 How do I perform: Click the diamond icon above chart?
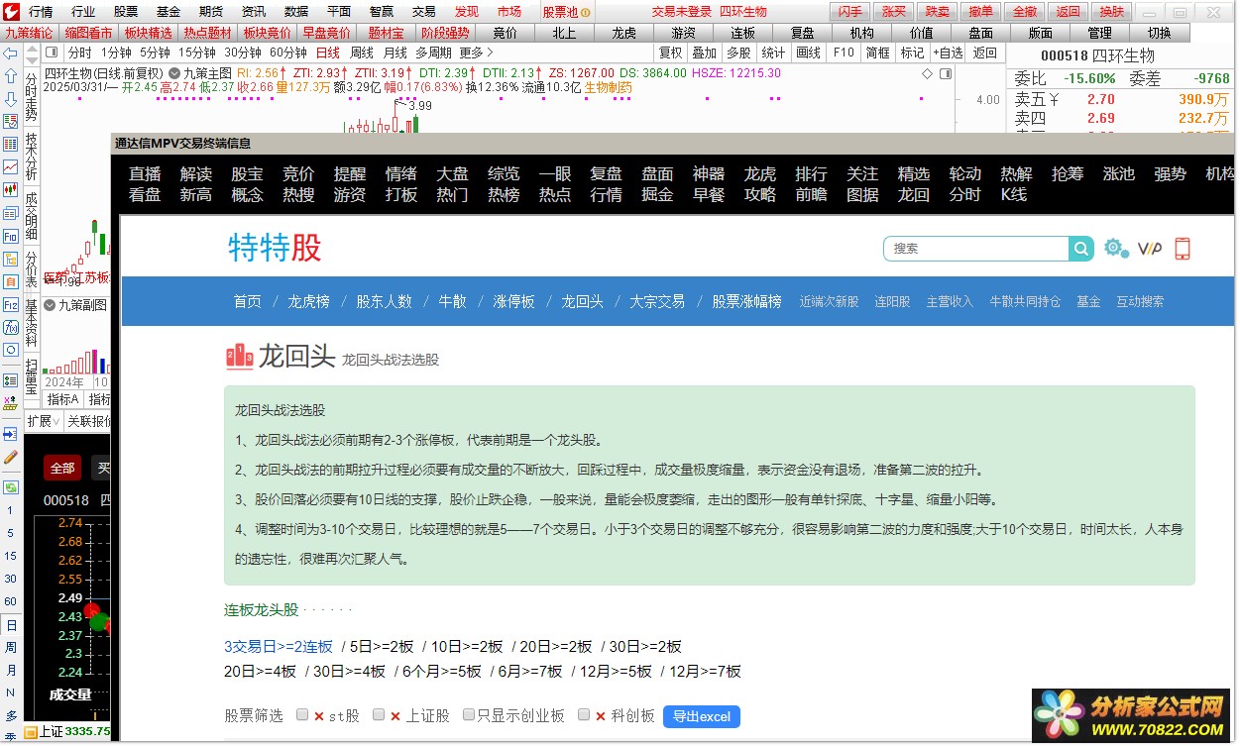click(x=927, y=73)
